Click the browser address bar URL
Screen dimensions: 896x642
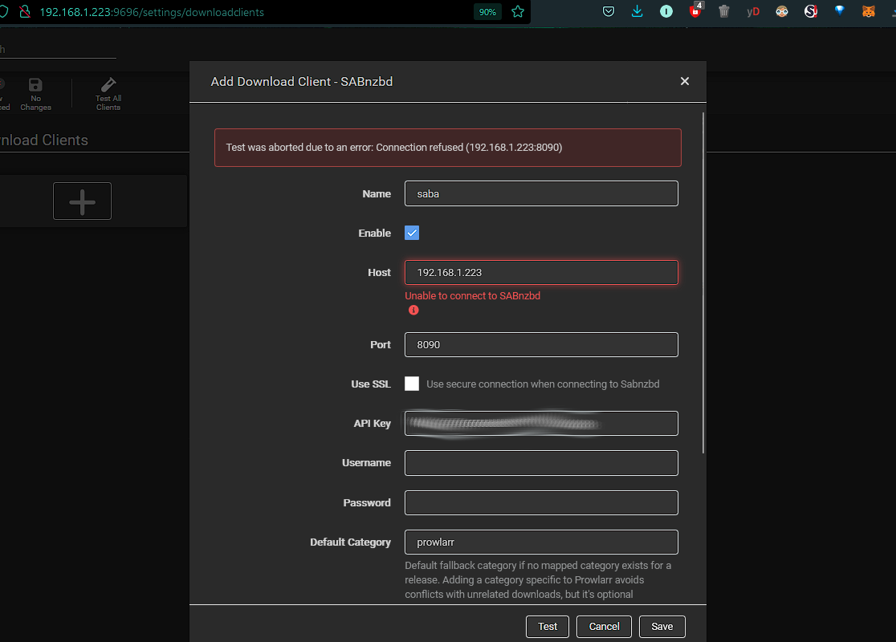coord(152,12)
